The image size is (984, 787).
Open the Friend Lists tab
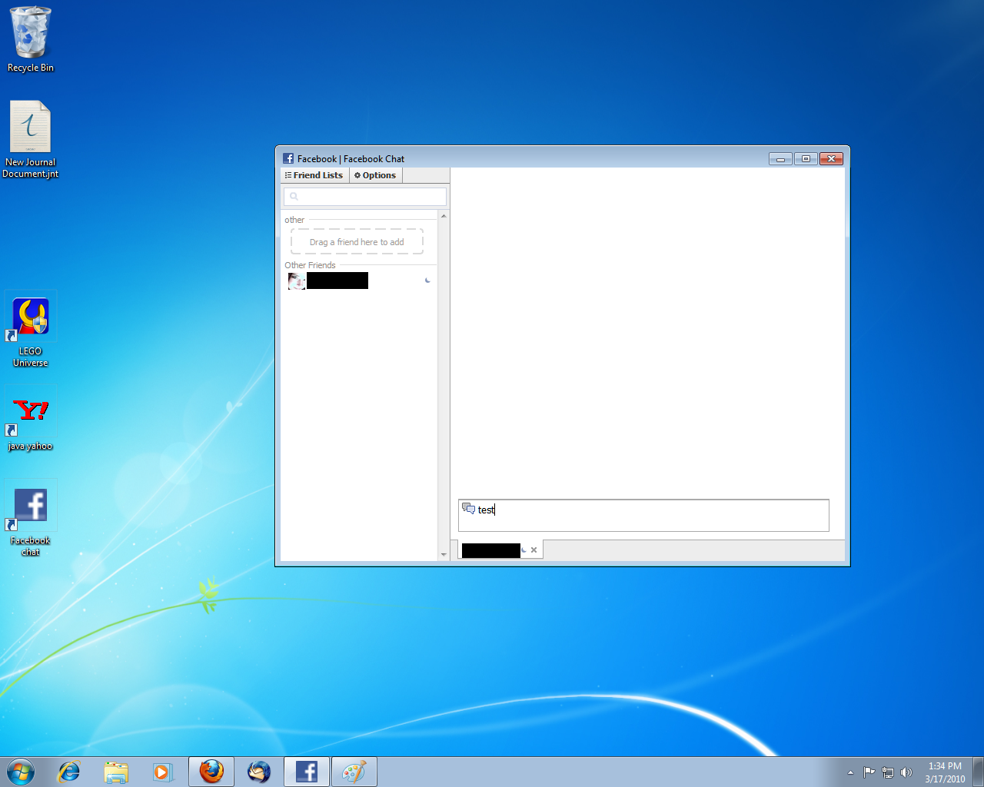click(x=314, y=175)
